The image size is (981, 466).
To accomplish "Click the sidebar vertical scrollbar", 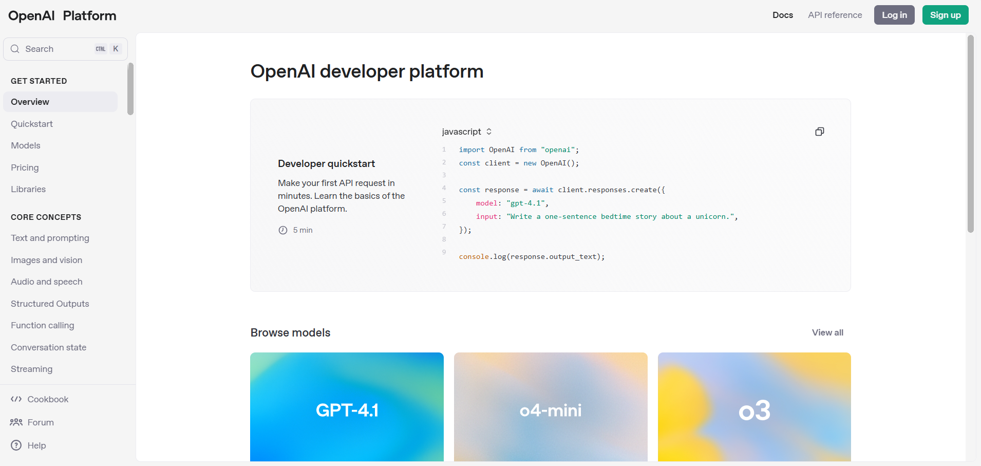I will pos(130,89).
